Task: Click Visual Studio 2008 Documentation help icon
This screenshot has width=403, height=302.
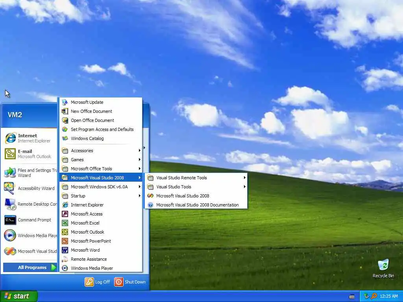Action: (x=150, y=205)
